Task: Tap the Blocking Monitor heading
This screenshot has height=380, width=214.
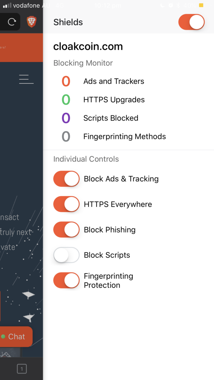Action: 83,63
